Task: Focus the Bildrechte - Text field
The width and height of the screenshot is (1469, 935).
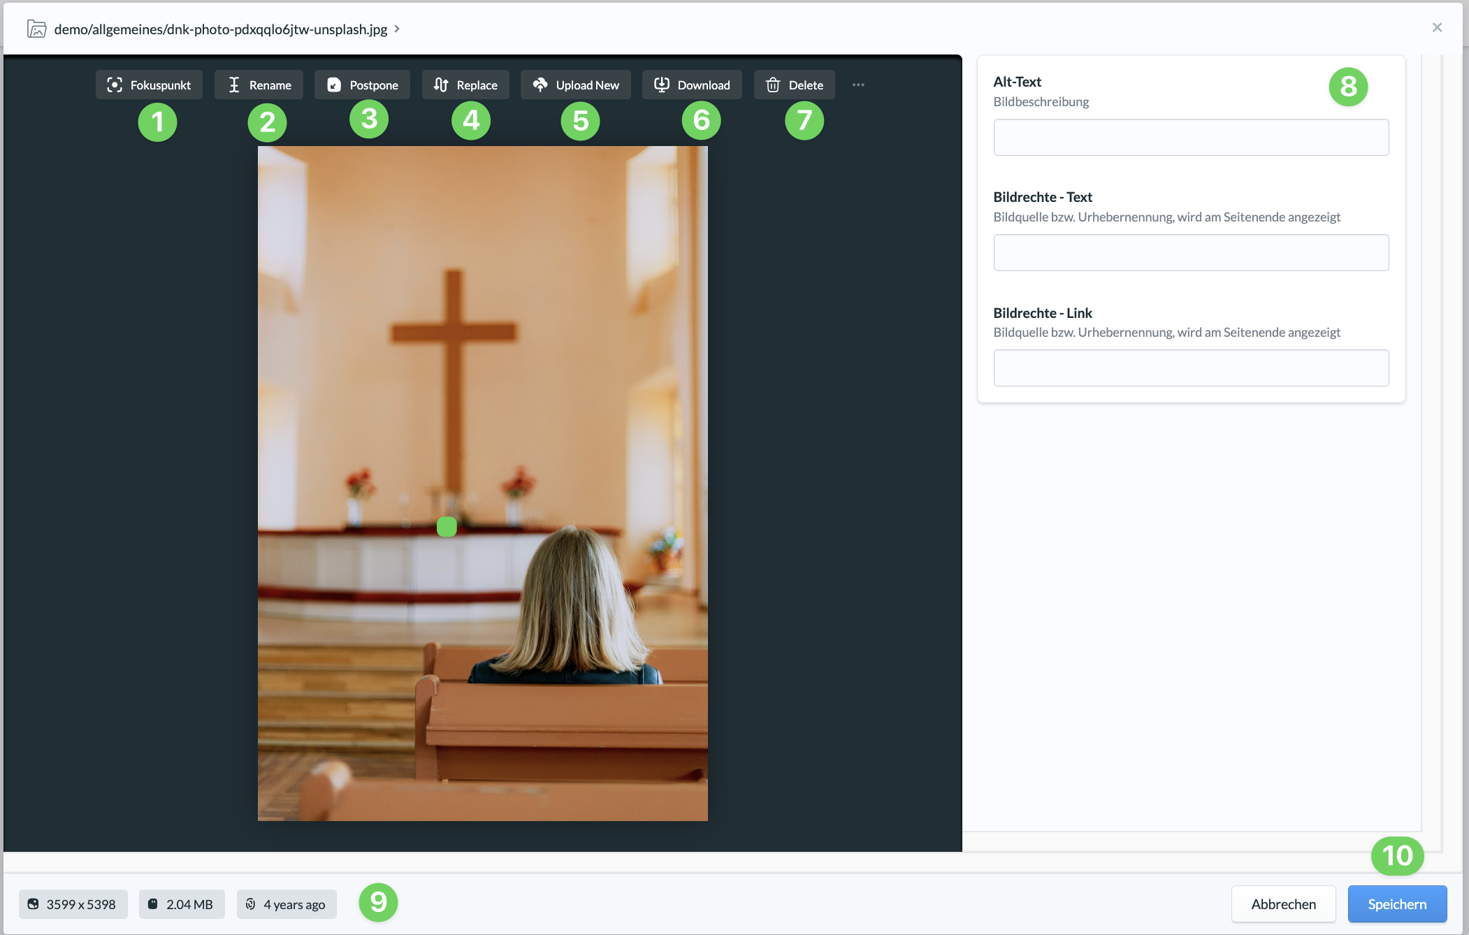Action: coord(1191,252)
